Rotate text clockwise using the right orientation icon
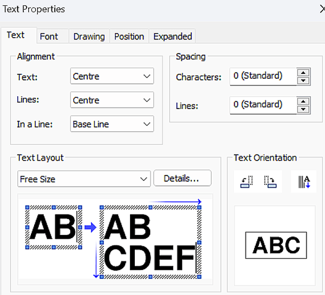 [x=270, y=182]
